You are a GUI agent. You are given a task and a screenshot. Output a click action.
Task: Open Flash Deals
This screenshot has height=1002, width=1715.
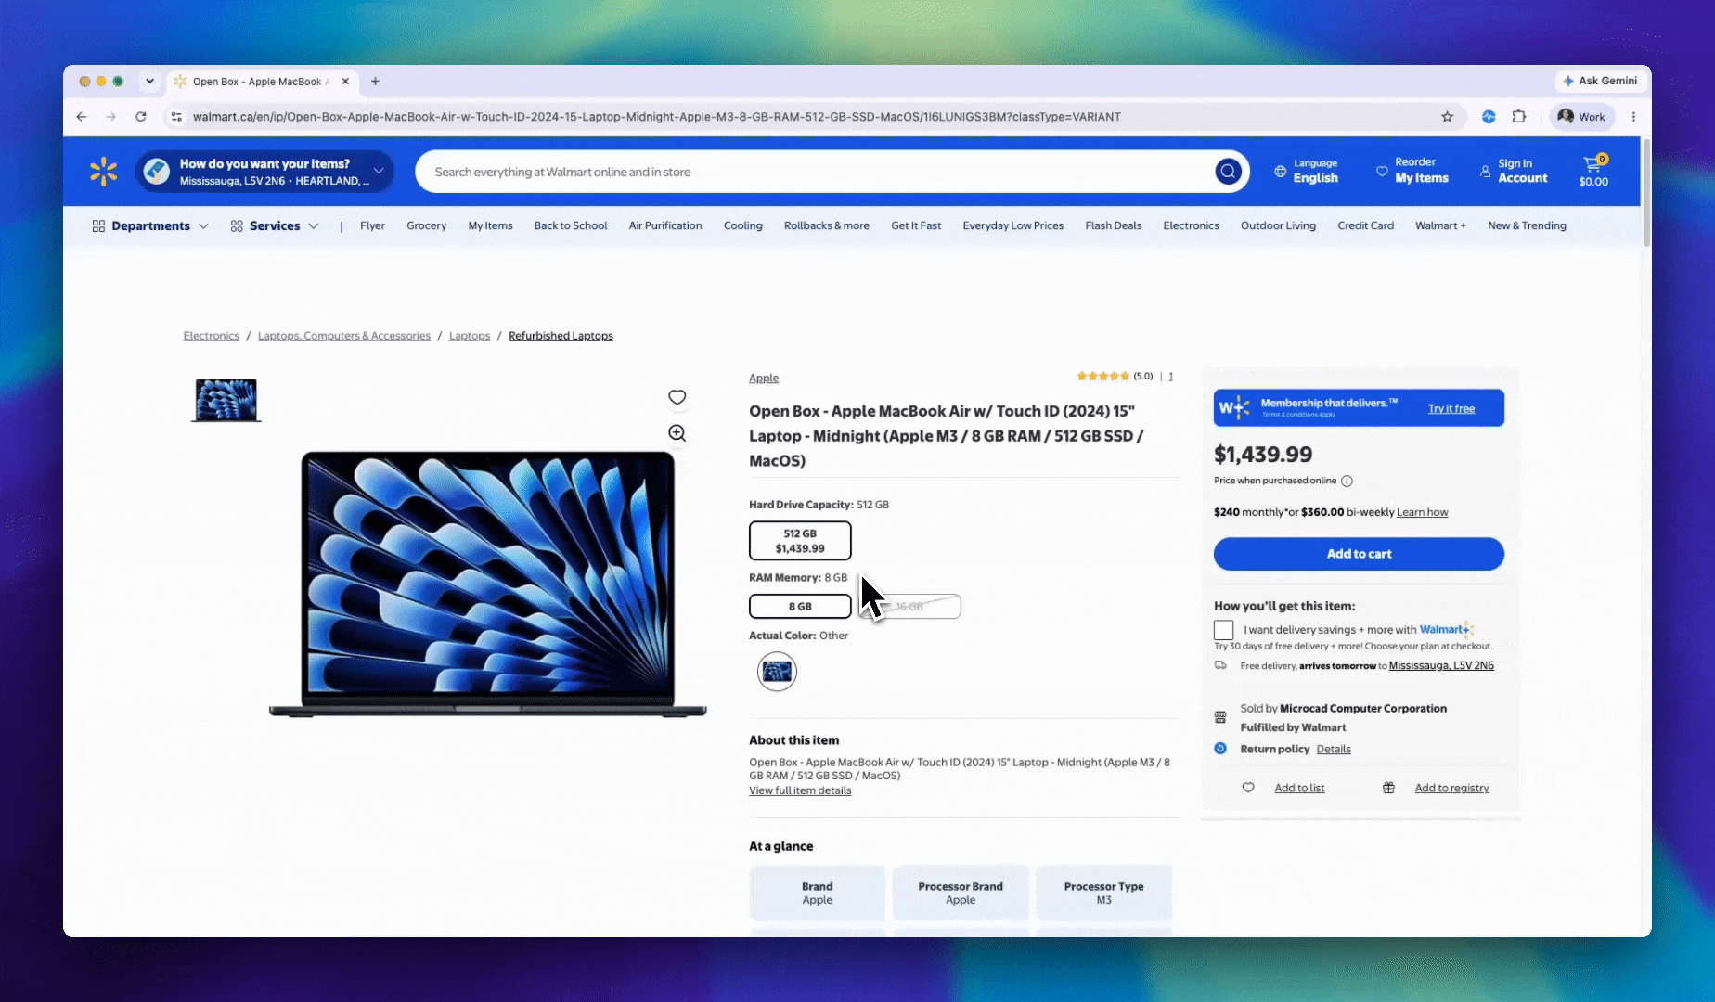[1113, 226]
